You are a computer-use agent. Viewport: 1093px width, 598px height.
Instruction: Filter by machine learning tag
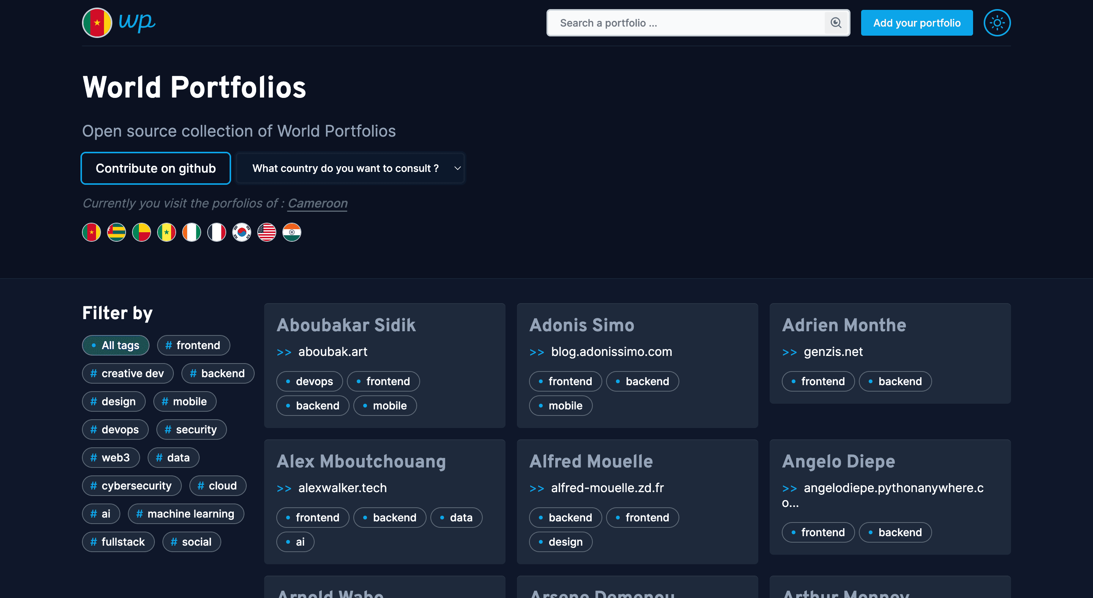click(x=186, y=514)
